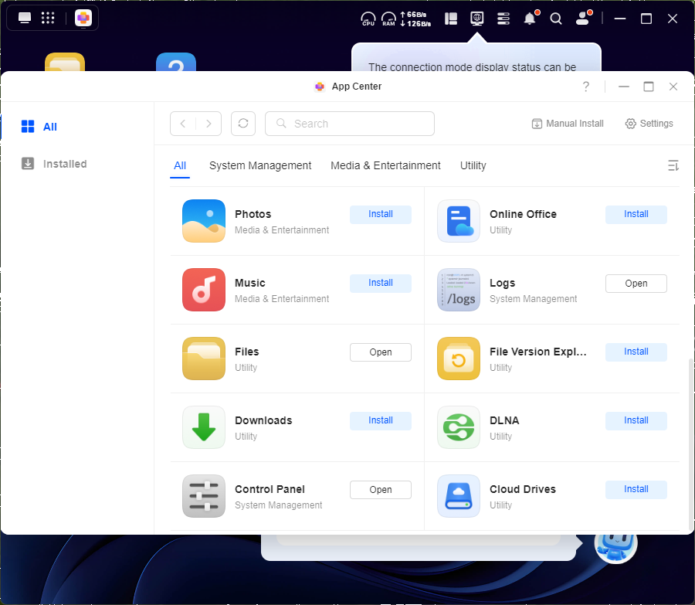This screenshot has width=695, height=605.
Task: Click the Photos app icon
Action: click(x=204, y=221)
